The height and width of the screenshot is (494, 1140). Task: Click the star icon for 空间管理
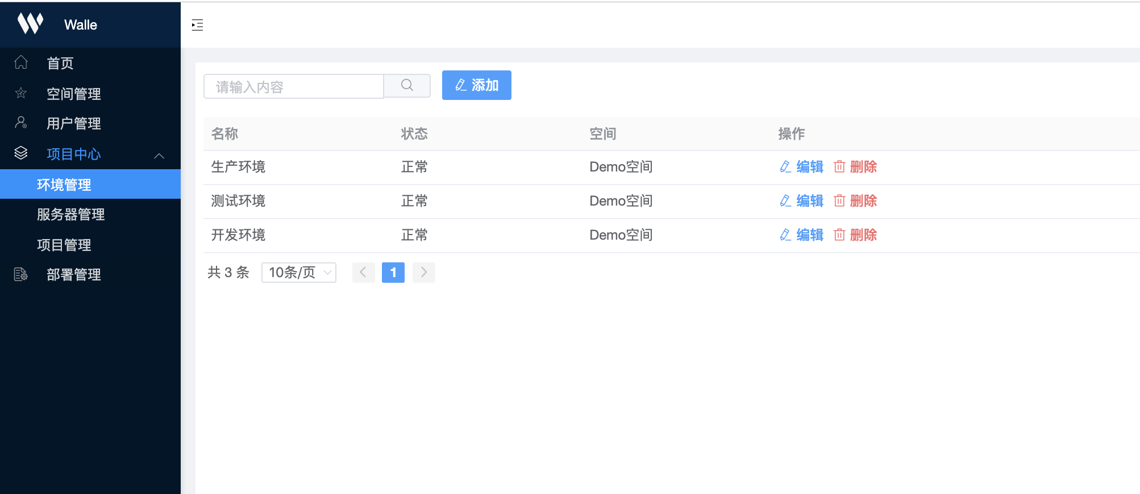point(21,93)
